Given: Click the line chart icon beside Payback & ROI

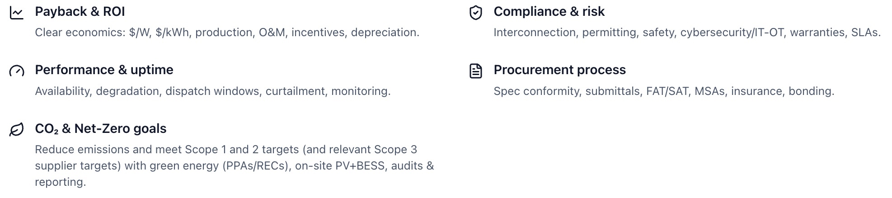Looking at the screenshot, I should pos(17,13).
